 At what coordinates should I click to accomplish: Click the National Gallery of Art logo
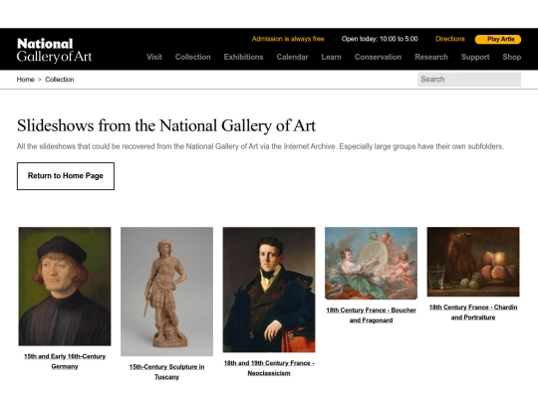pyautogui.click(x=55, y=50)
